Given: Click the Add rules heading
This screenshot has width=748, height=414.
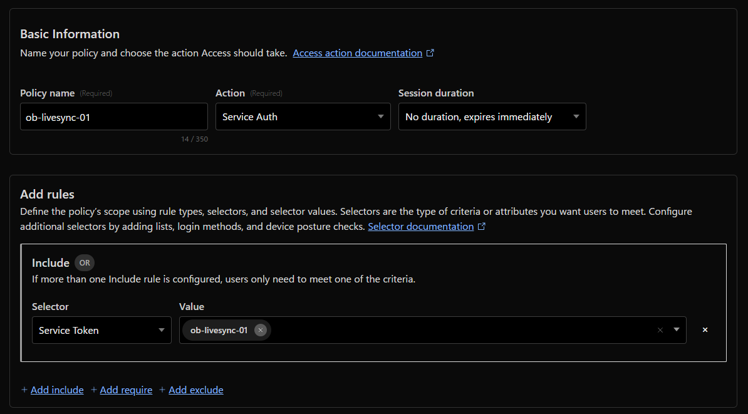Looking at the screenshot, I should click(47, 194).
